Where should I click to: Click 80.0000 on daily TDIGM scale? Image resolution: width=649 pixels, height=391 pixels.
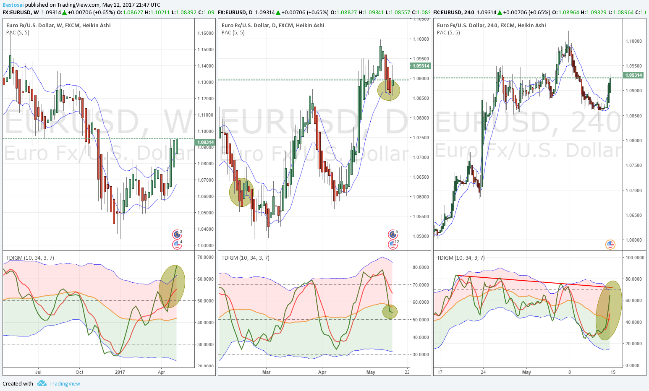(421, 267)
